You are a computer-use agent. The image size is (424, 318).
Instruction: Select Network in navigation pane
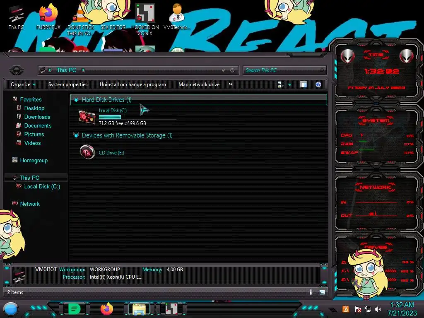(30, 204)
